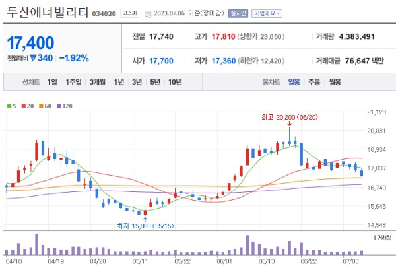Viewport: 396px width, 276px height.
Task: Select the 5년 line chart period
Action: [x=155, y=82]
